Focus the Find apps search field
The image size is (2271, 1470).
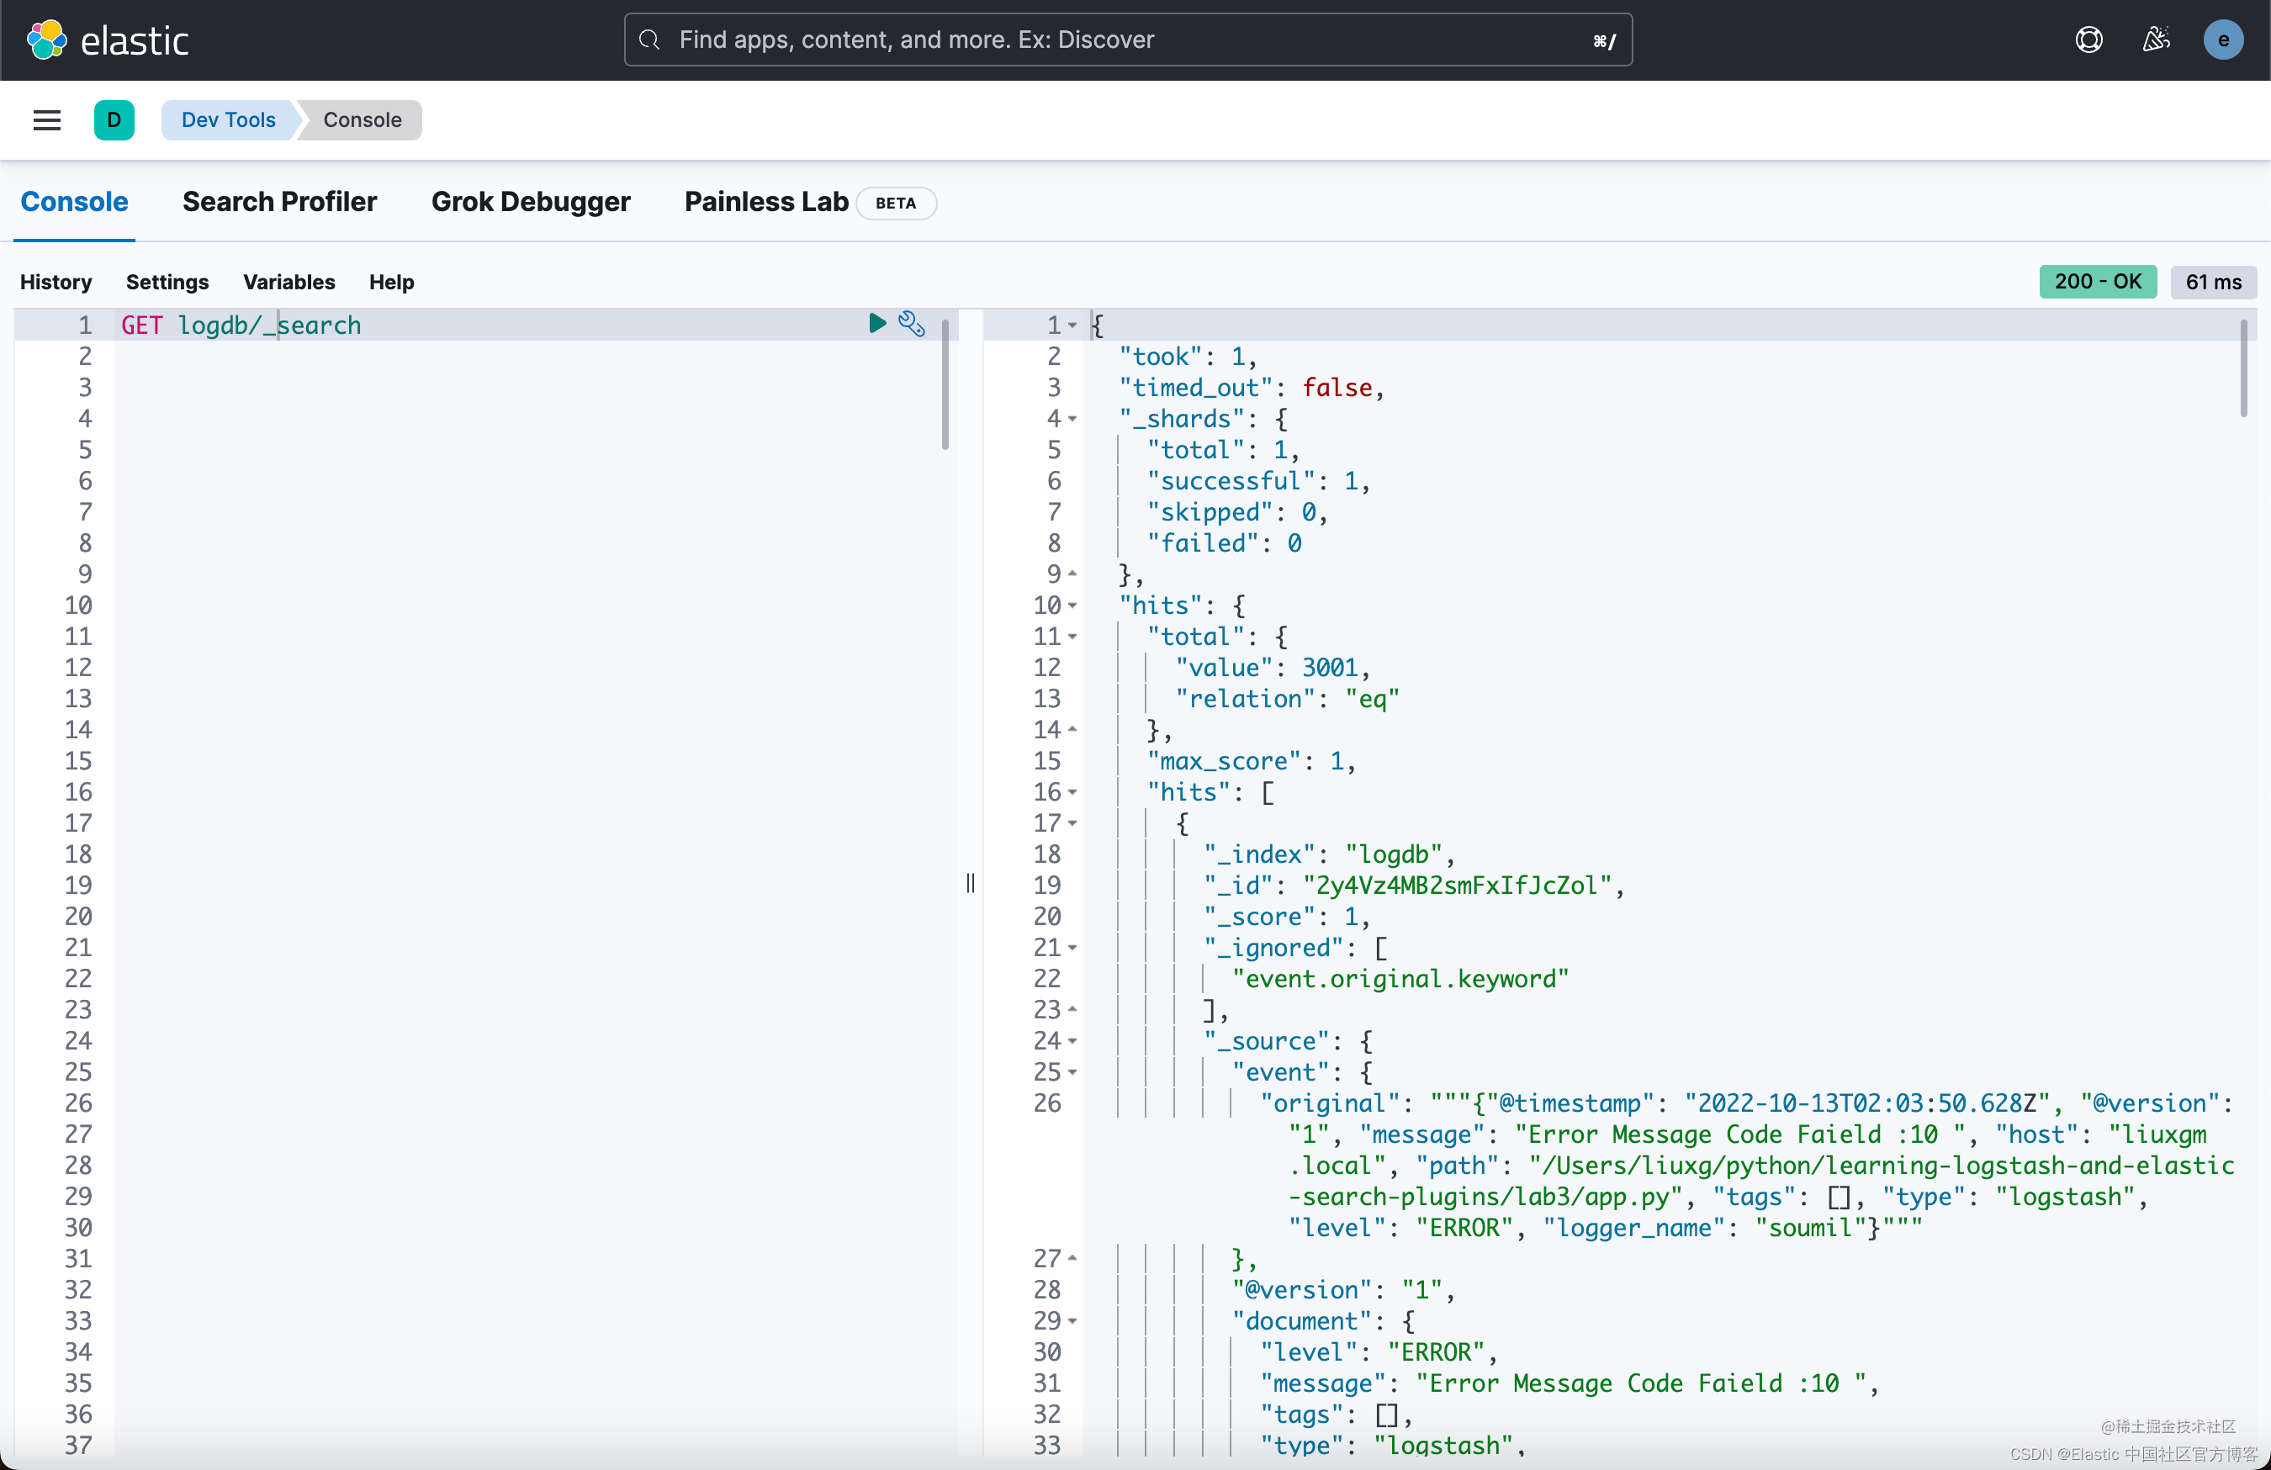[1126, 40]
